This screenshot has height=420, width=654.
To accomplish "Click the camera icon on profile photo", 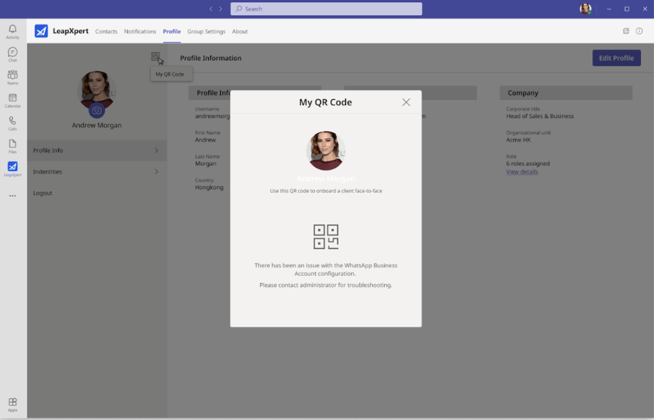I will coord(97,110).
